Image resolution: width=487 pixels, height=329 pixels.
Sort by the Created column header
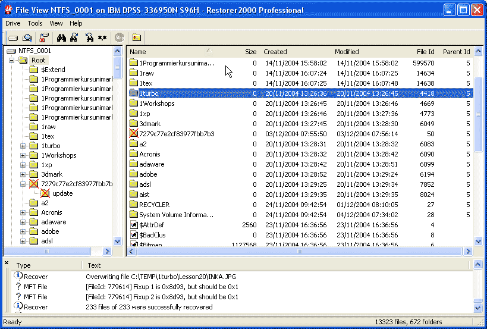point(295,52)
